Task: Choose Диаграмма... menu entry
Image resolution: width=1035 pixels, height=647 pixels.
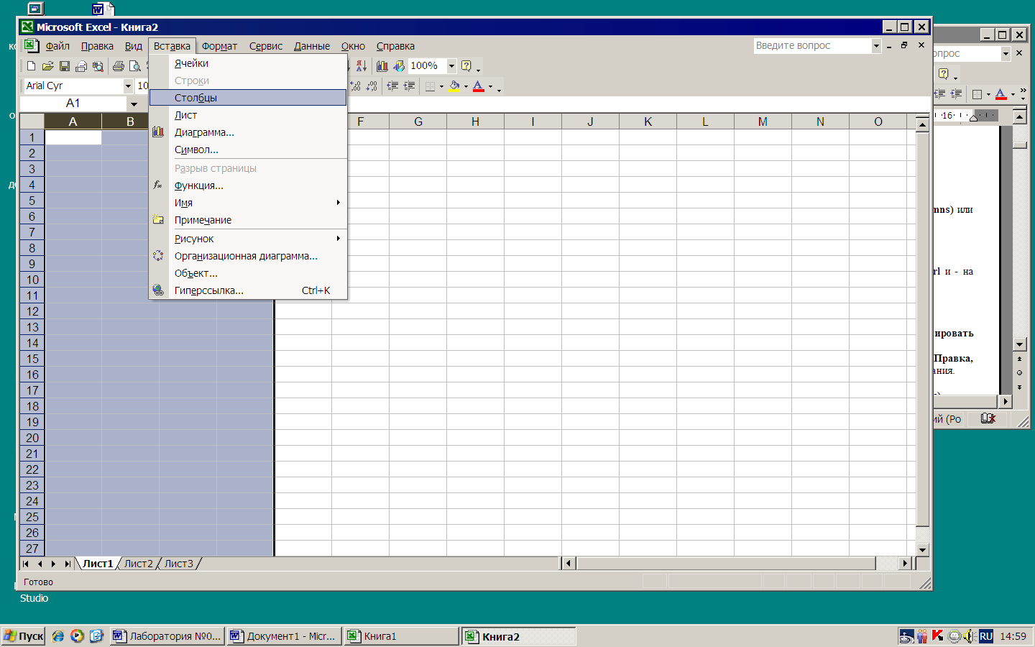Action: pos(248,132)
